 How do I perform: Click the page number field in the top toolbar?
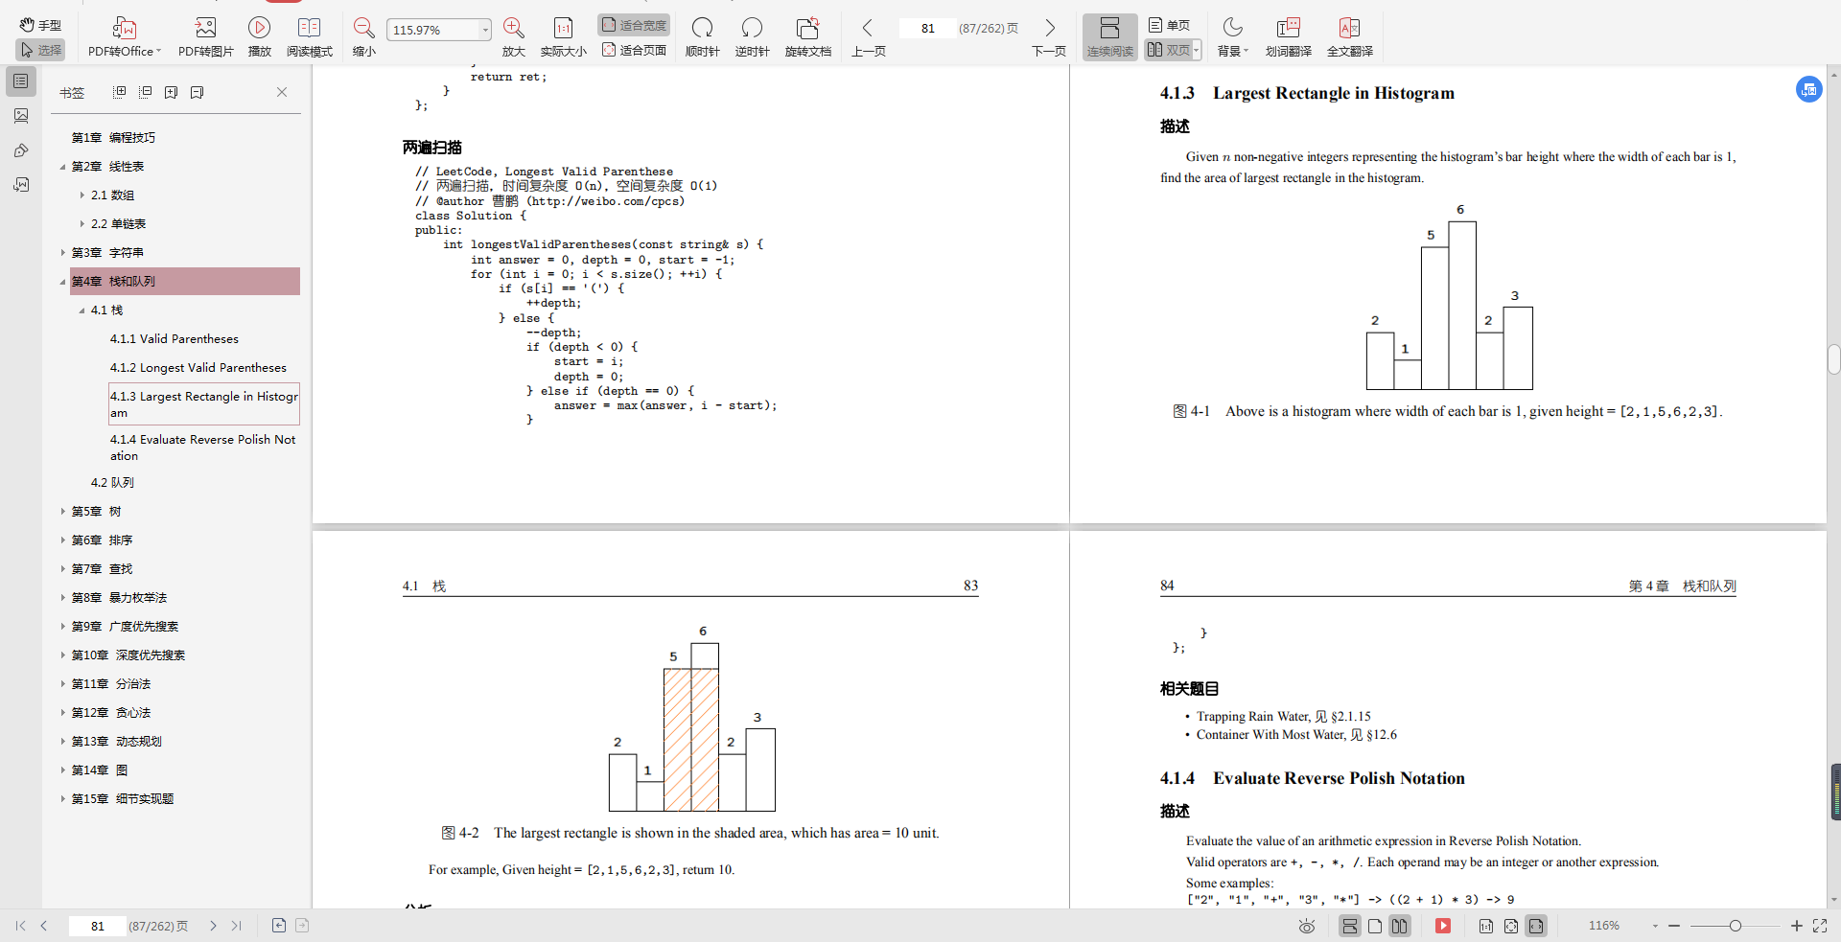coord(927,29)
